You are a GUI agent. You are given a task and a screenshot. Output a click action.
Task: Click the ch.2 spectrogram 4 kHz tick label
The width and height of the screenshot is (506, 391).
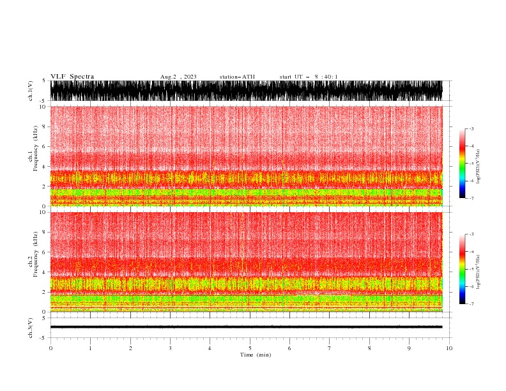point(44,272)
